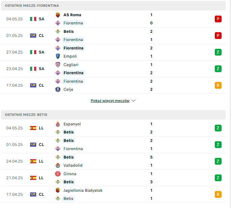Click the Espanyol club crest icon
The width and height of the screenshot is (231, 208).
click(58, 124)
